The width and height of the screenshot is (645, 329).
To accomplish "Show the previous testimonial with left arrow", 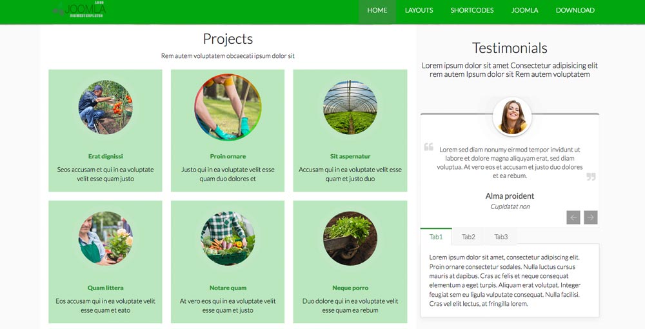I will click(x=573, y=217).
